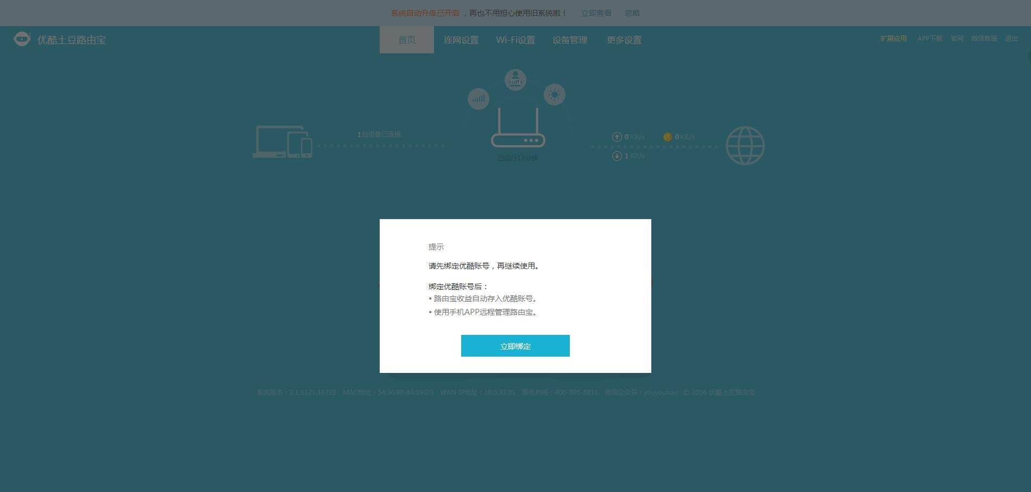Go to the 设备管理 tab
This screenshot has height=492, width=1031.
click(569, 40)
